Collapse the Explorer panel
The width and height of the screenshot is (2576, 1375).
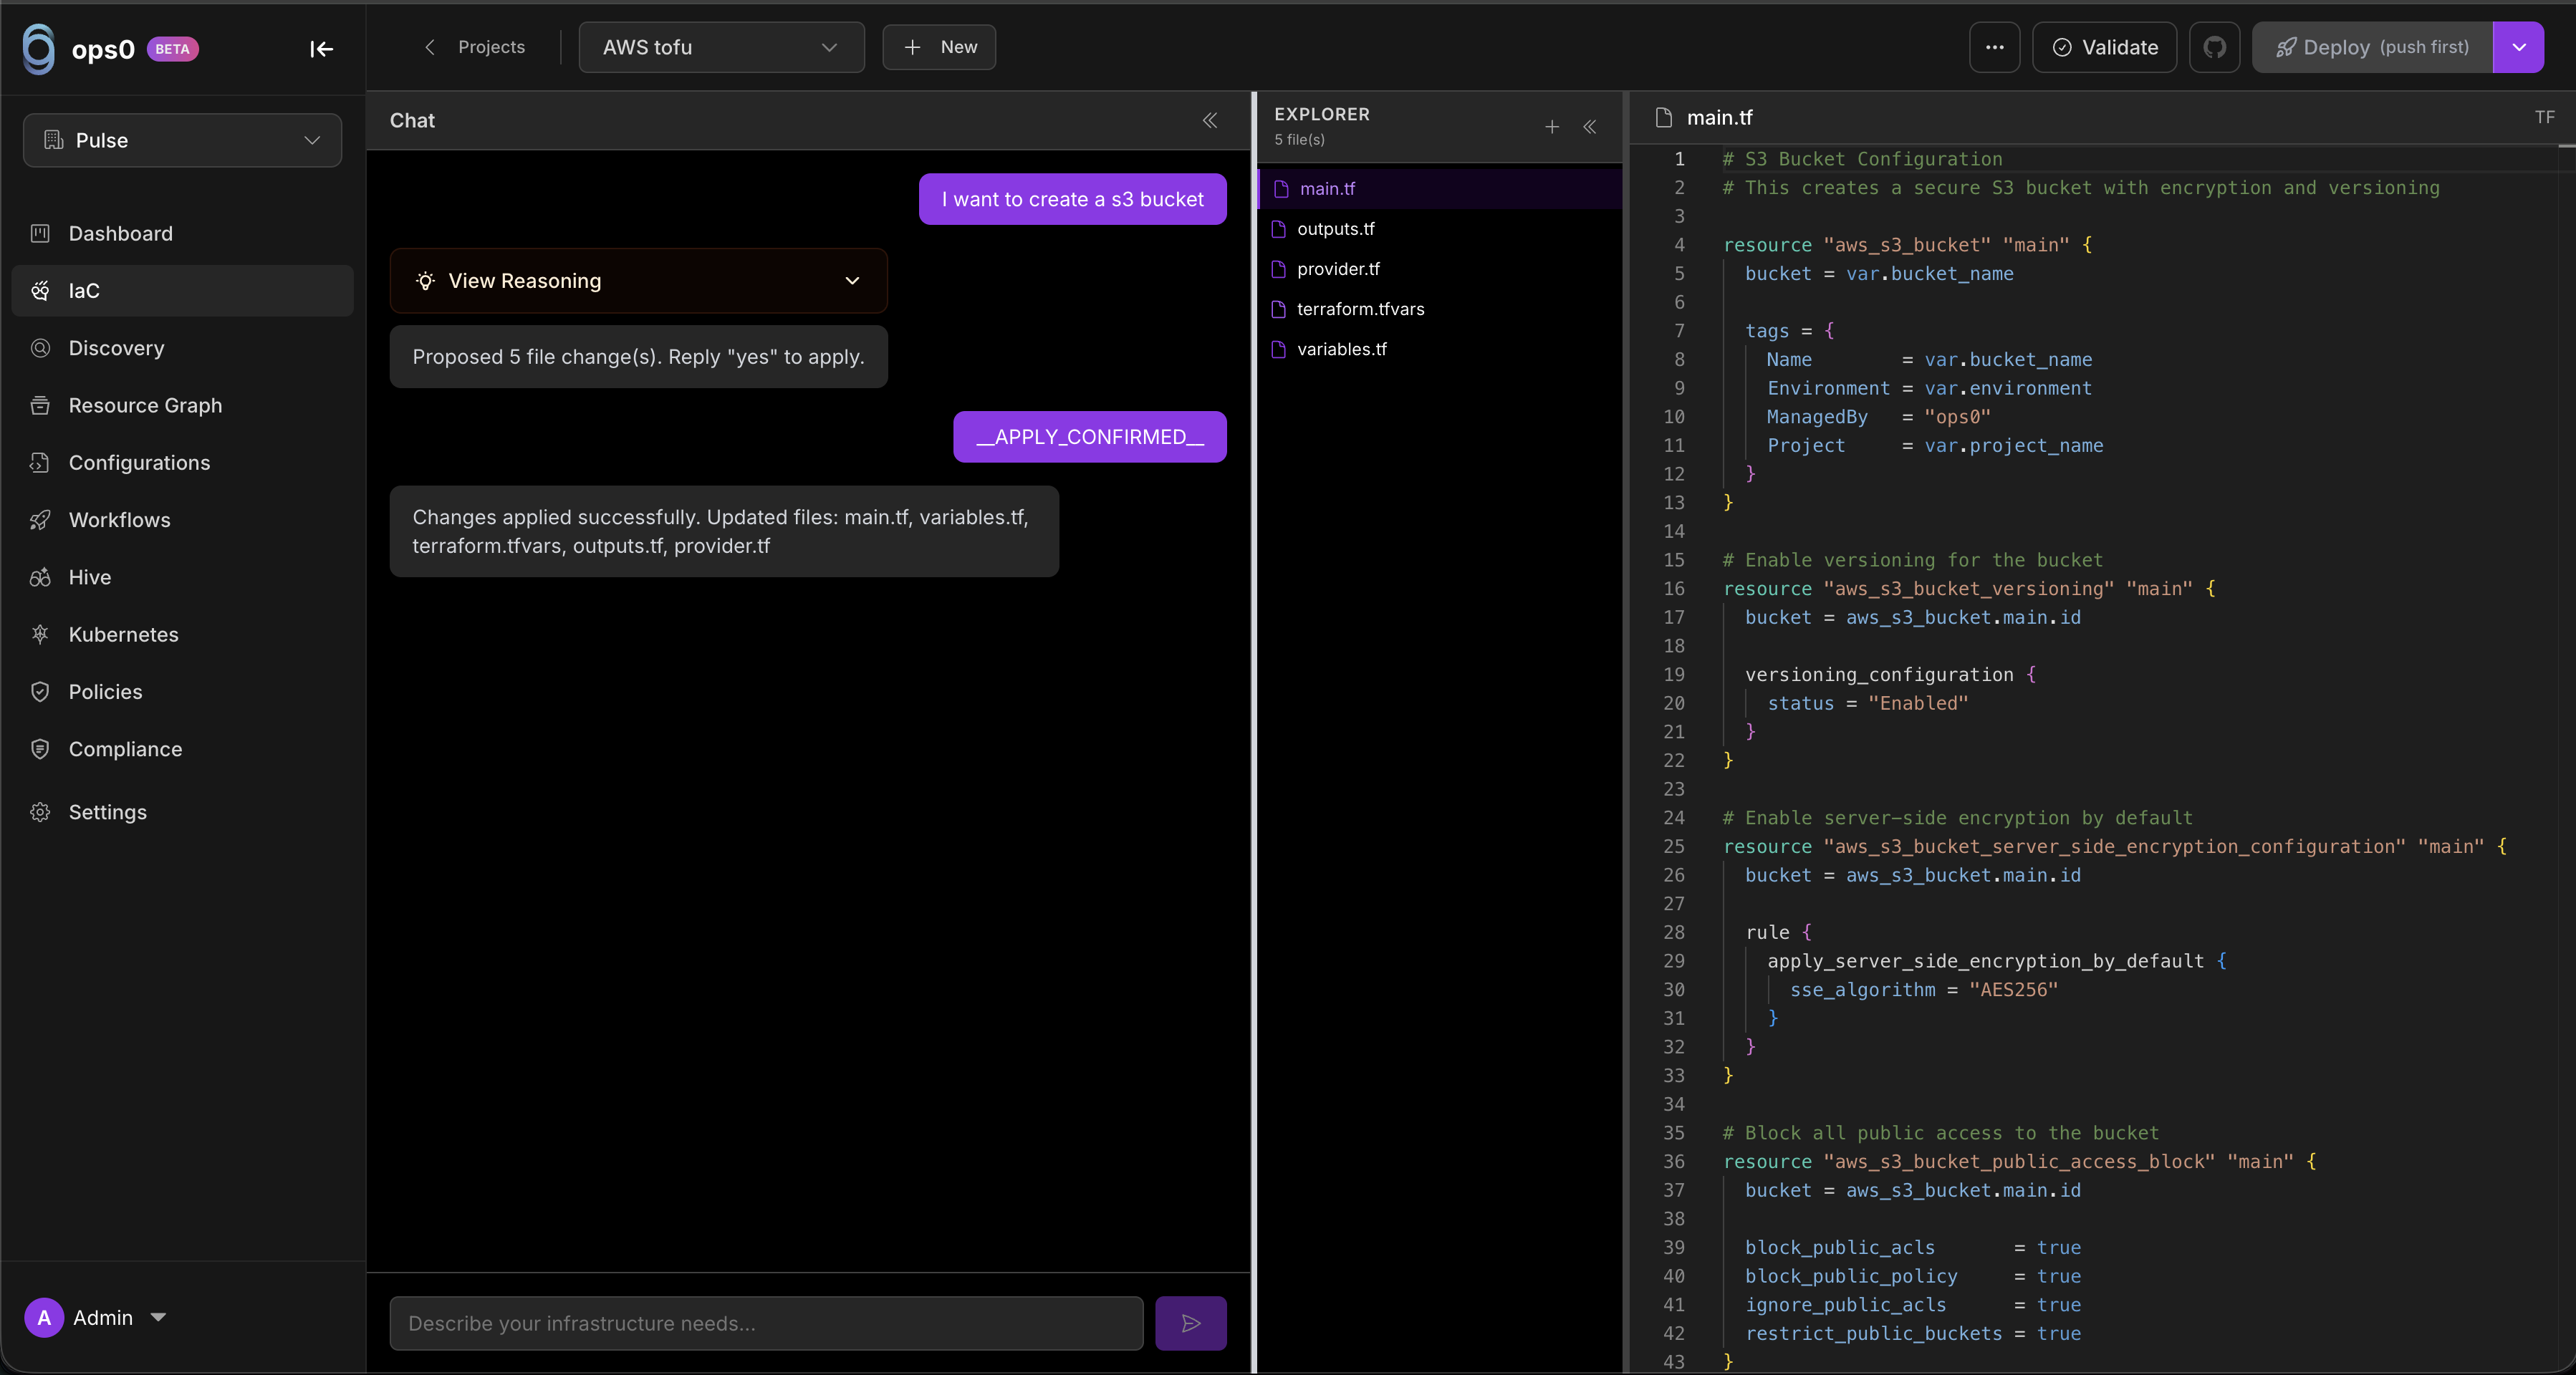(1589, 127)
